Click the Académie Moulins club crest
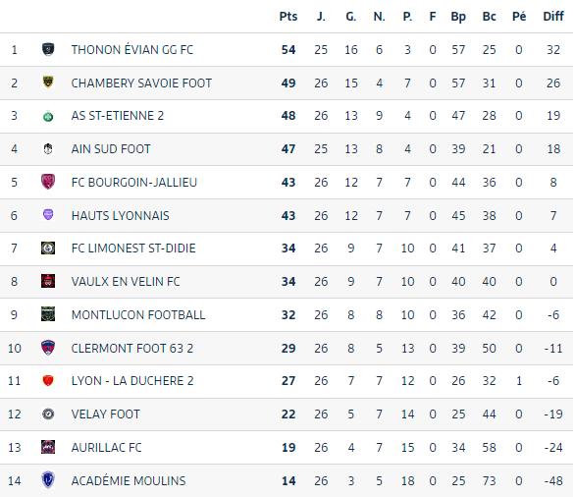This screenshot has height=497, width=575. click(x=48, y=480)
